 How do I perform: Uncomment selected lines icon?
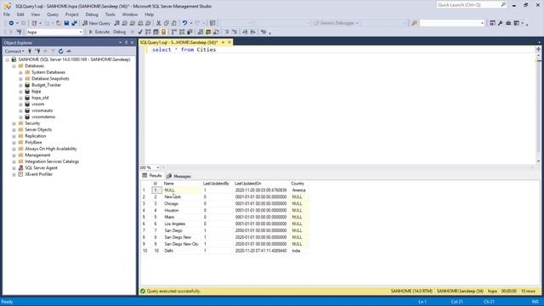click(235, 32)
